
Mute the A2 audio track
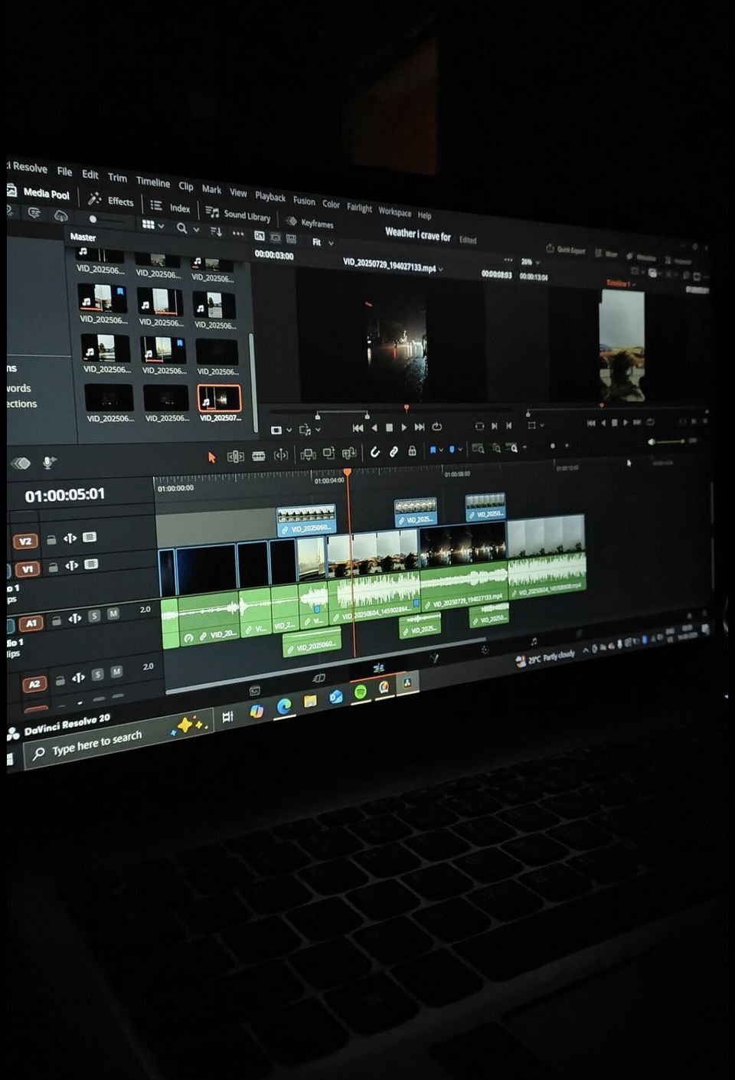116,672
